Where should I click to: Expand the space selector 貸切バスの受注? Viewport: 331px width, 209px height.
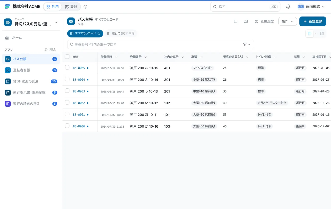coord(31,22)
